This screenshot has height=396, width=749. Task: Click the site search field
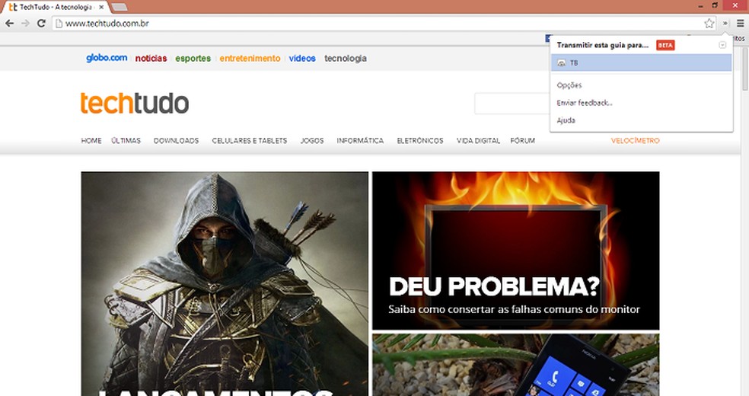512,104
